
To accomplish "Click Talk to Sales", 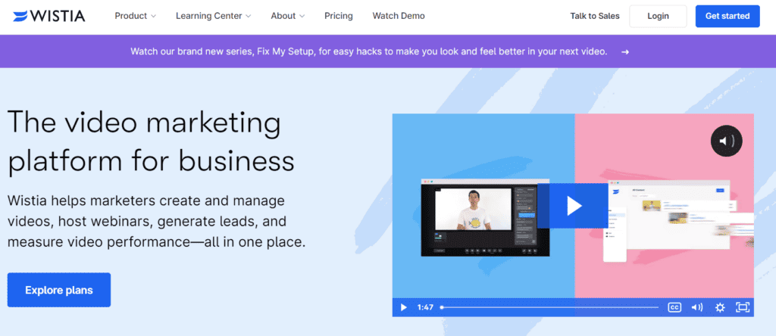I will tap(594, 16).
